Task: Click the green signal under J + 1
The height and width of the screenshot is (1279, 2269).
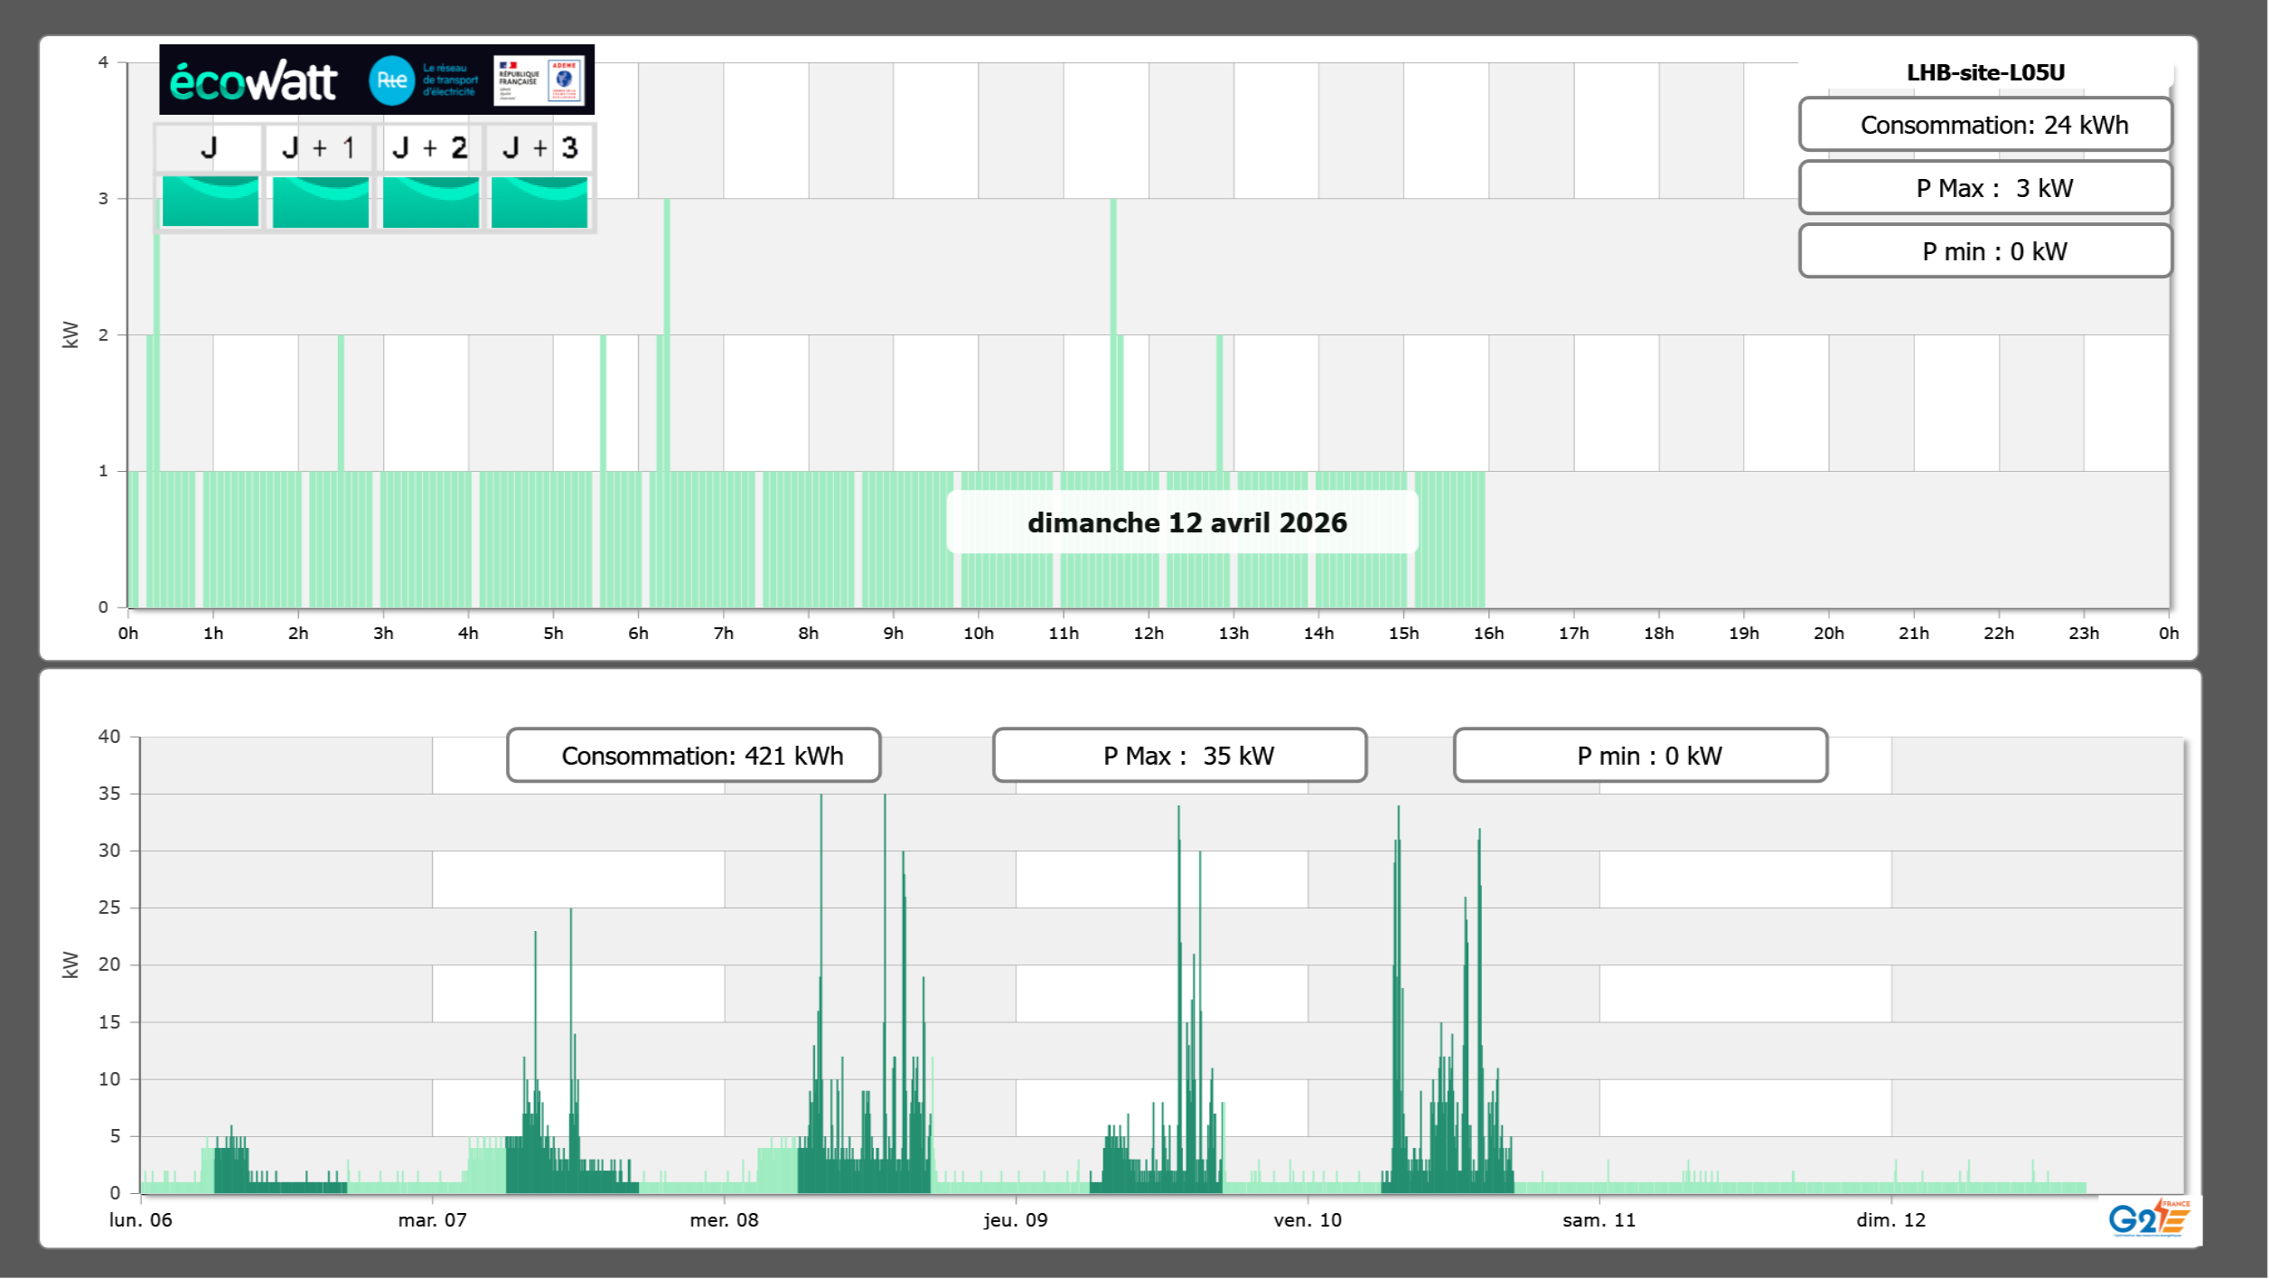Action: 321,202
